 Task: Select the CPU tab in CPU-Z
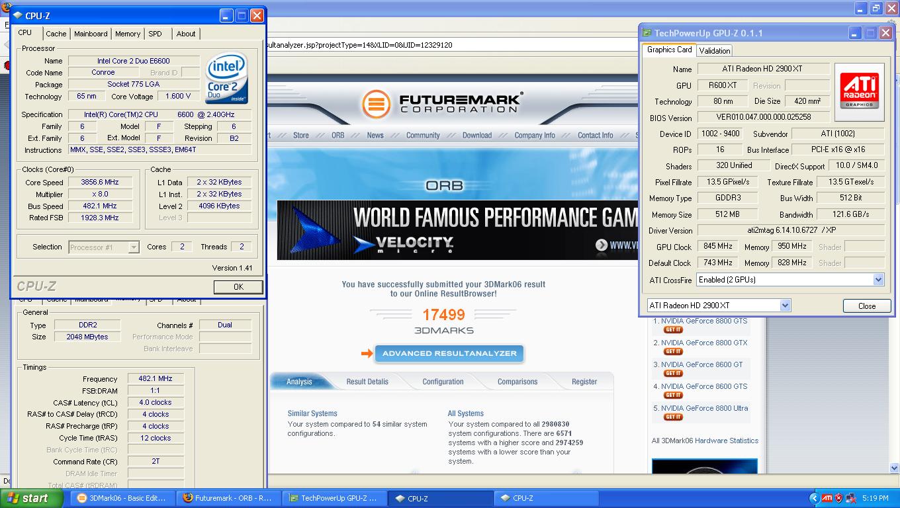point(25,32)
